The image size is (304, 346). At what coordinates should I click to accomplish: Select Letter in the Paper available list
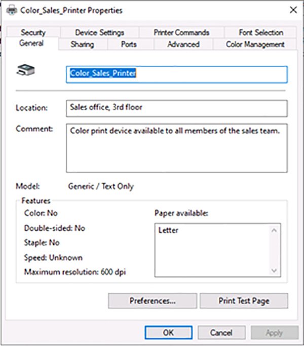click(168, 230)
